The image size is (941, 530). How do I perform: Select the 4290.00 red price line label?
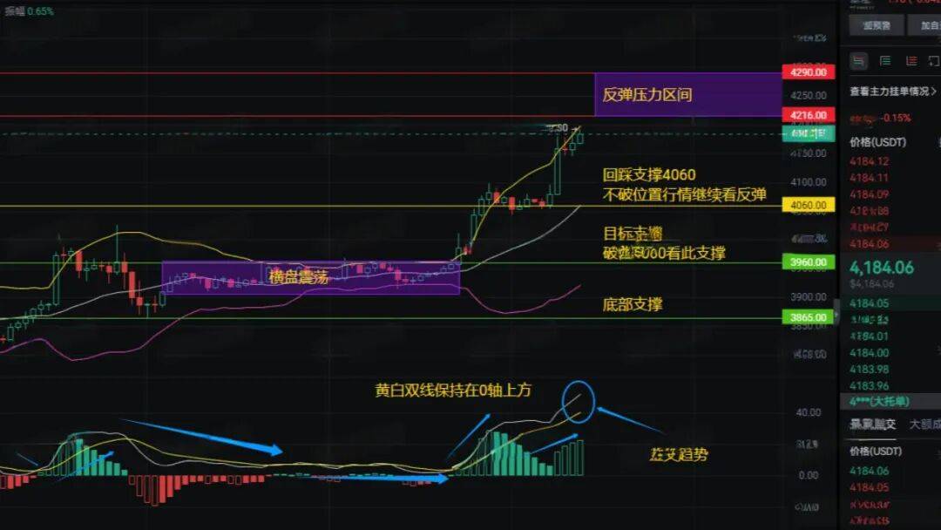point(809,72)
